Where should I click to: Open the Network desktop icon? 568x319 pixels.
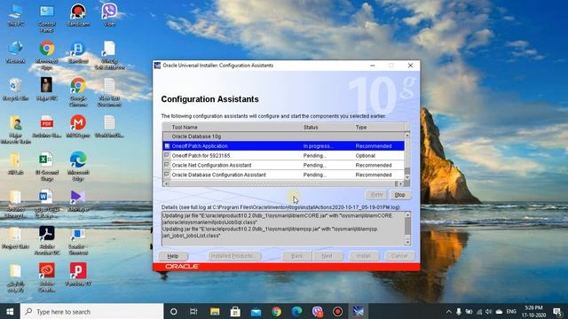tap(16, 51)
